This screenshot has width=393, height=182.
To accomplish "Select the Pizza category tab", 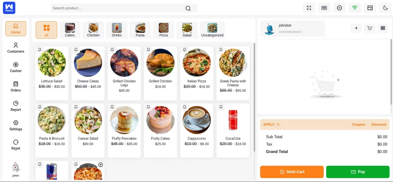I will coord(163,30).
